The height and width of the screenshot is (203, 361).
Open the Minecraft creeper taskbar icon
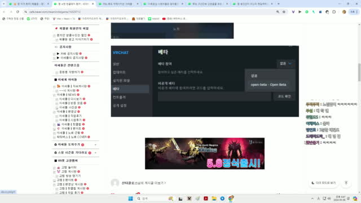(189, 198)
